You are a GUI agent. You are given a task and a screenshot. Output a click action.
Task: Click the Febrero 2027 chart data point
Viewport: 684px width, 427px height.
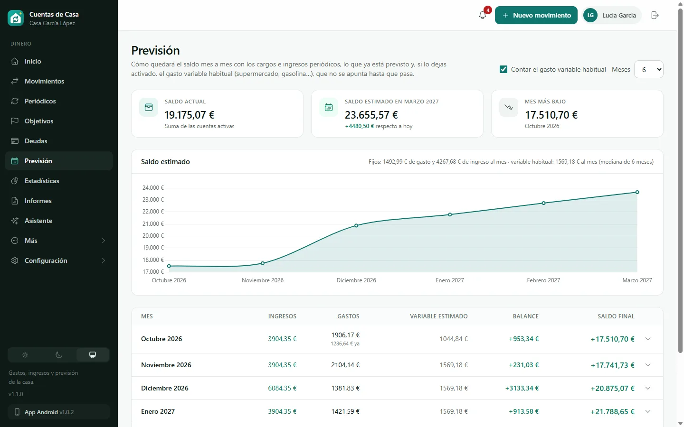[543, 203]
